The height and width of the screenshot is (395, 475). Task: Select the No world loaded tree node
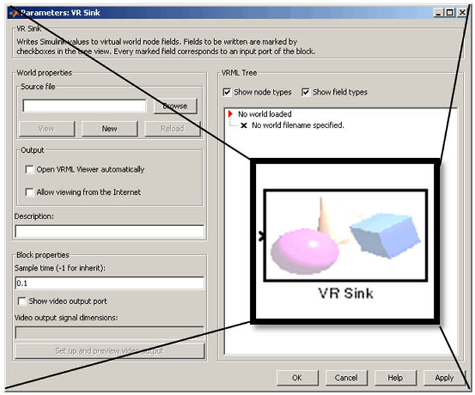[265, 115]
